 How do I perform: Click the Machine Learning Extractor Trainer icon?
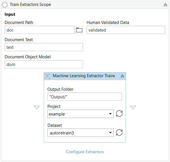coord(48,76)
